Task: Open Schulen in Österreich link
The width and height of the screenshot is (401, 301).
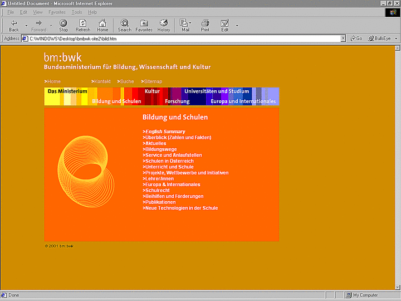Action: [168, 161]
